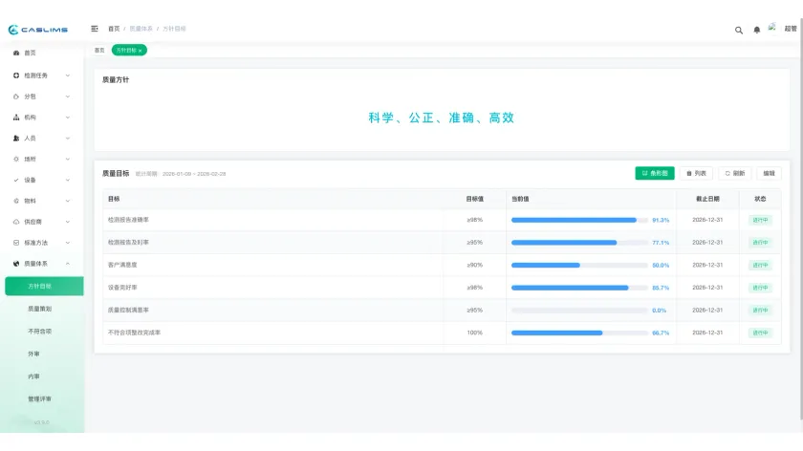This screenshot has height=451, width=803.
Task: Click 首页 breadcrumb link
Action: [x=114, y=29]
